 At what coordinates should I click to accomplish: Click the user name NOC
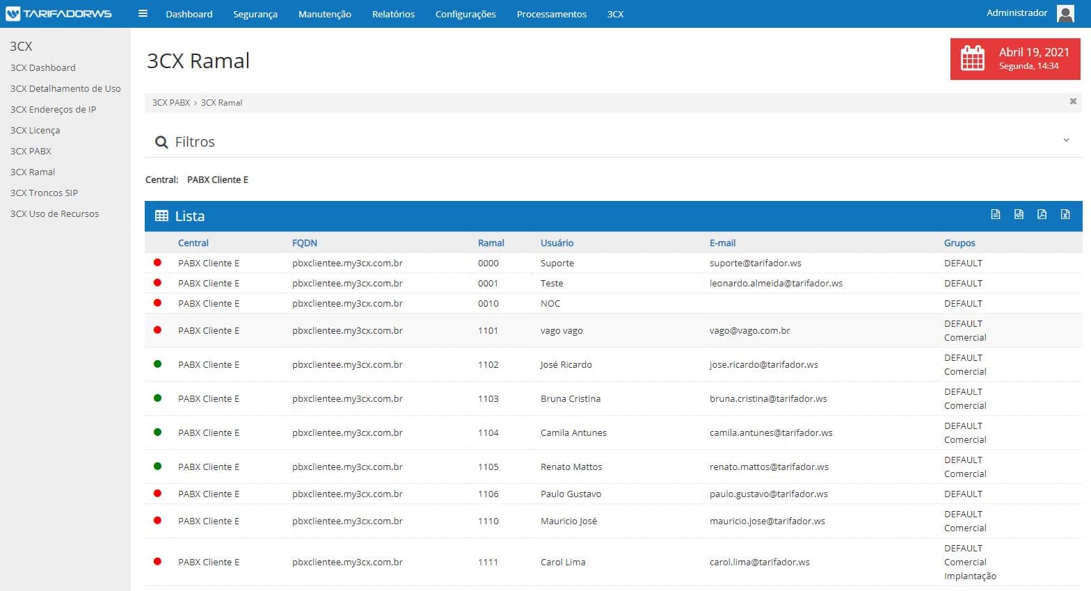pyautogui.click(x=550, y=303)
